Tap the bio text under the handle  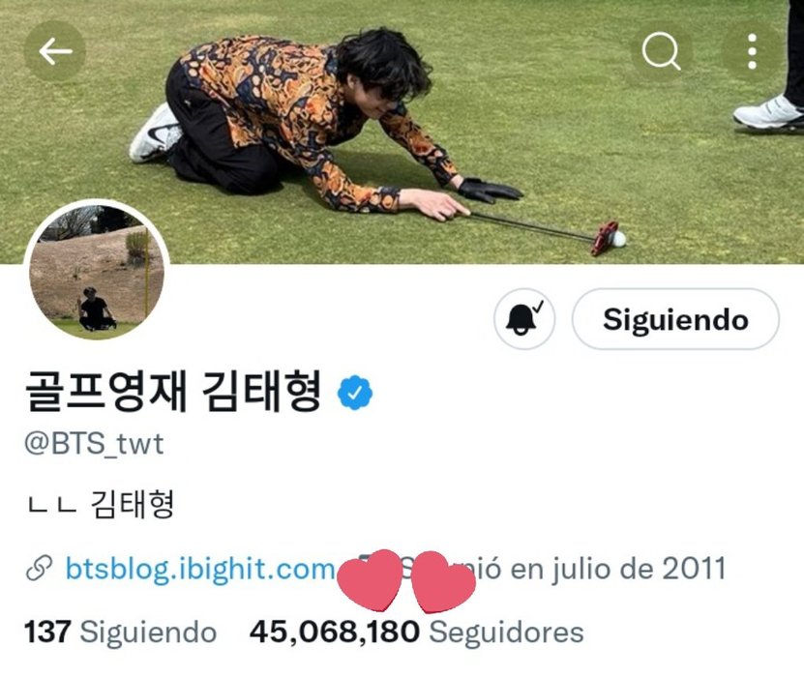pyautogui.click(x=100, y=505)
